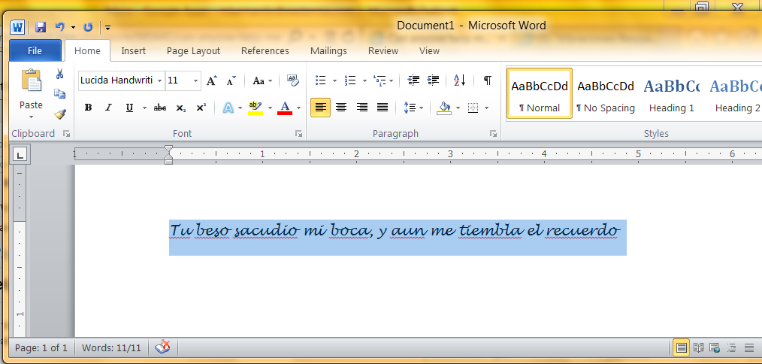Select Align Text Left

[321, 108]
